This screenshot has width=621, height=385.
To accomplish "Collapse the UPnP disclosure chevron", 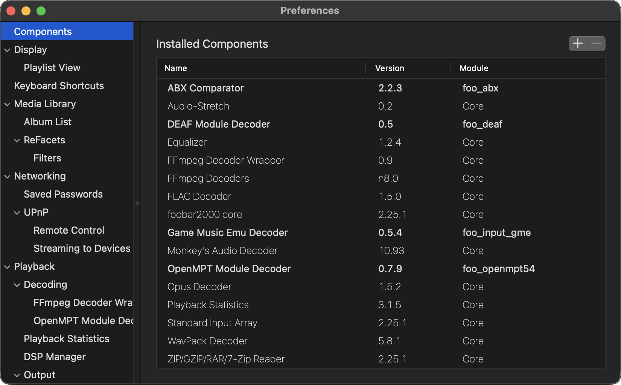I will [17, 213].
